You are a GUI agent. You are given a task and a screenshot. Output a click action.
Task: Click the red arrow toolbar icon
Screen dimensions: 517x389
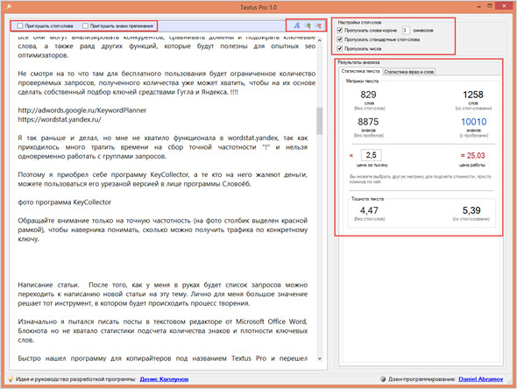[318, 25]
